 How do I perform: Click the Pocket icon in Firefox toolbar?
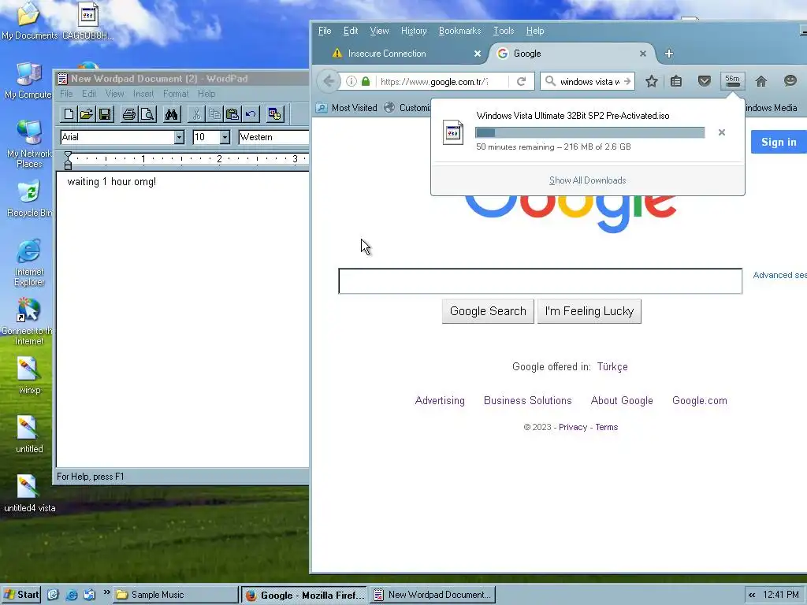click(x=704, y=81)
